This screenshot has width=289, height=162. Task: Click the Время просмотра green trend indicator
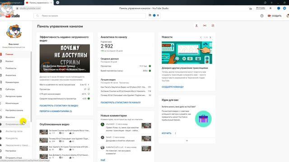tap(150, 71)
